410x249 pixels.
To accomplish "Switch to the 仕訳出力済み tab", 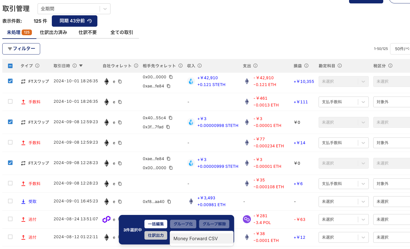I will coord(54,32).
